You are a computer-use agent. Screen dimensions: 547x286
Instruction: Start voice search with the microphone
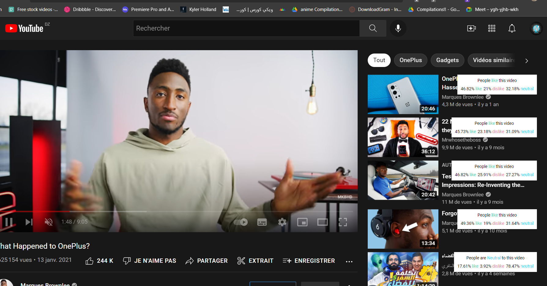(x=398, y=28)
